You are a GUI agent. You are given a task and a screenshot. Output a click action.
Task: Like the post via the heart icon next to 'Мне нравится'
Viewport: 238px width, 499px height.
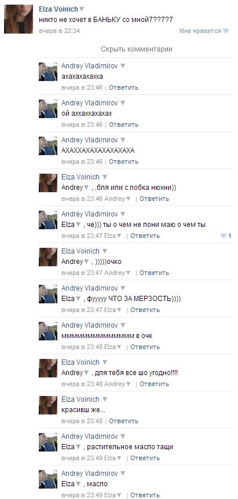pyautogui.click(x=226, y=31)
